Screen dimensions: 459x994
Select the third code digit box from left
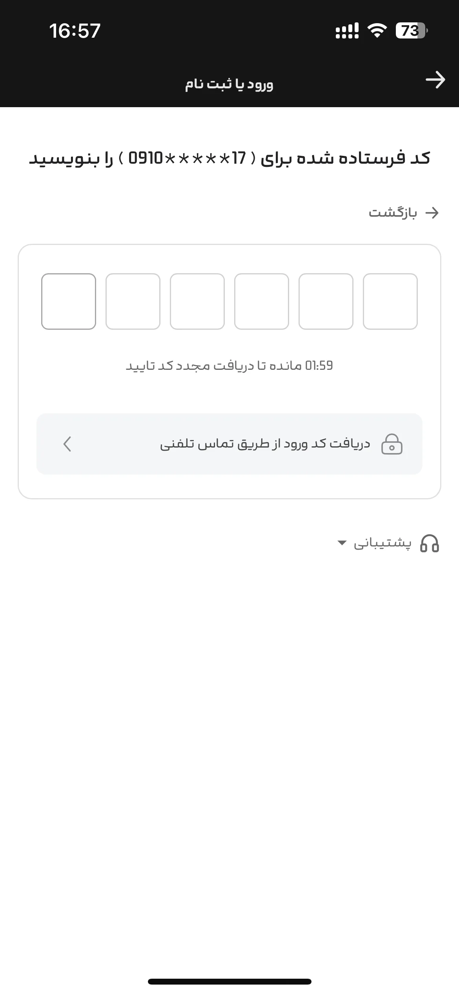pos(197,301)
